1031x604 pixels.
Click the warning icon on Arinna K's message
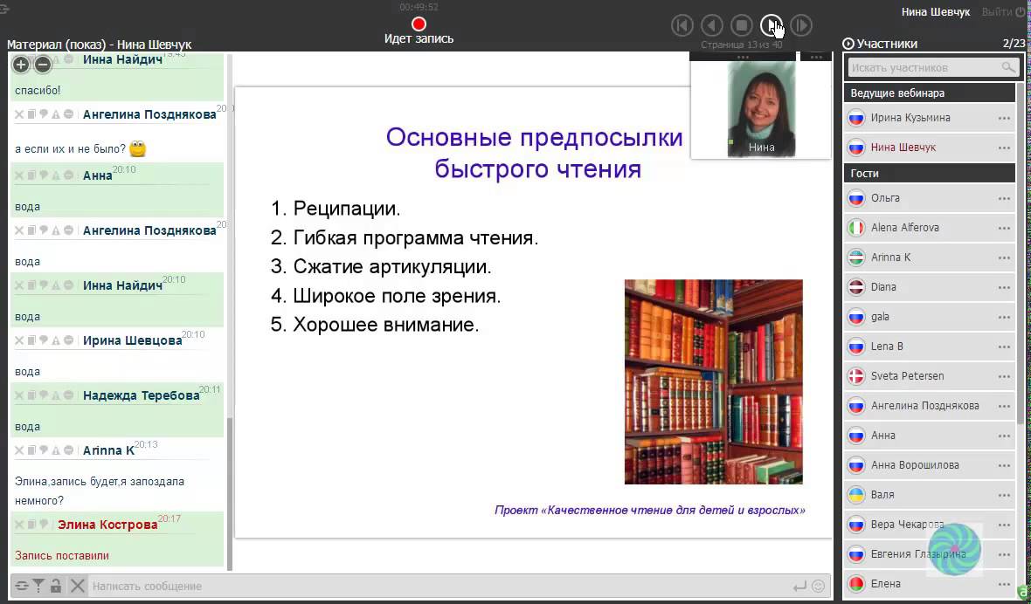(x=56, y=450)
